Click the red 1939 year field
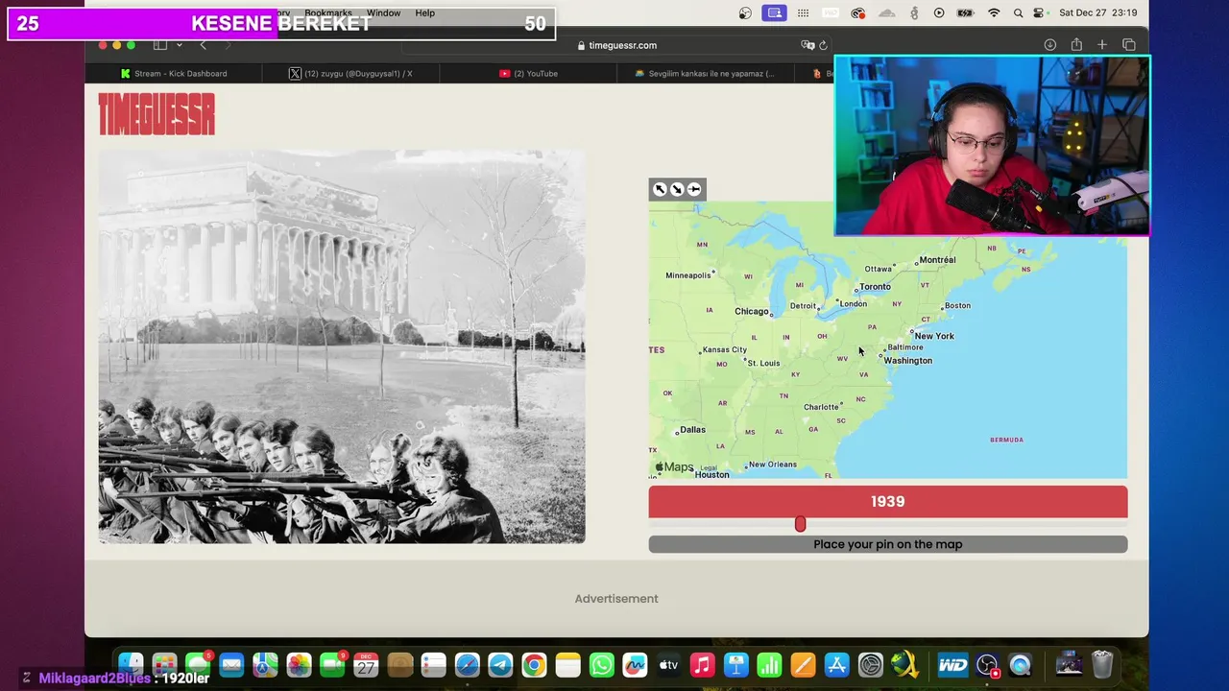Viewport: 1229px width, 691px height. (888, 502)
